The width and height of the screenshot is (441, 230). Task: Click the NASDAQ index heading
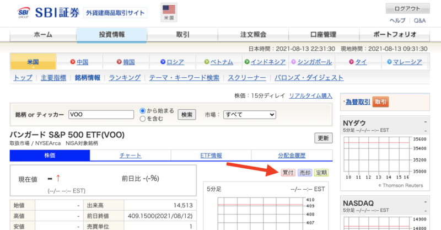pos(358,203)
